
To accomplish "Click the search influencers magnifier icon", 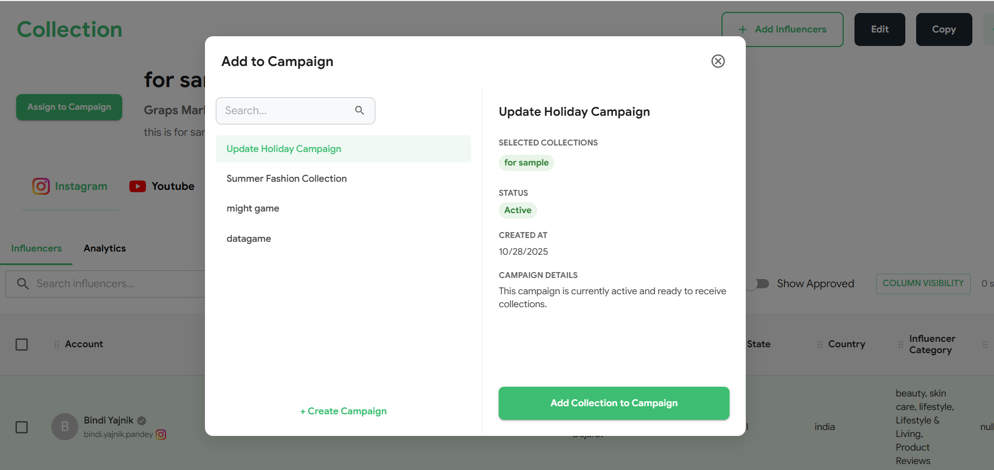I will point(23,283).
